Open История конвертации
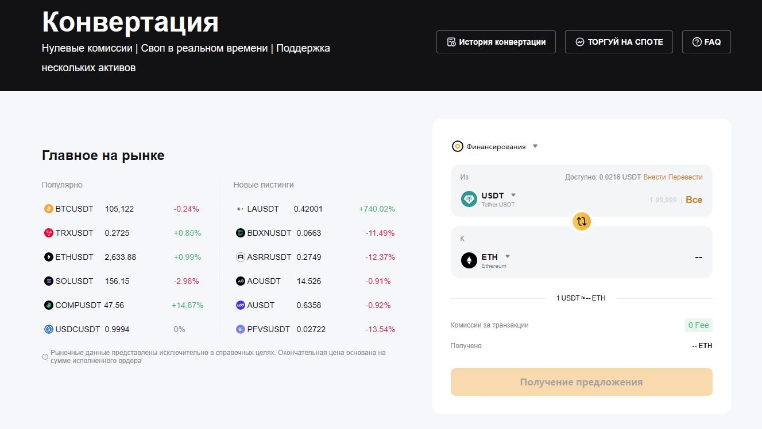The width and height of the screenshot is (762, 429). pyautogui.click(x=496, y=42)
